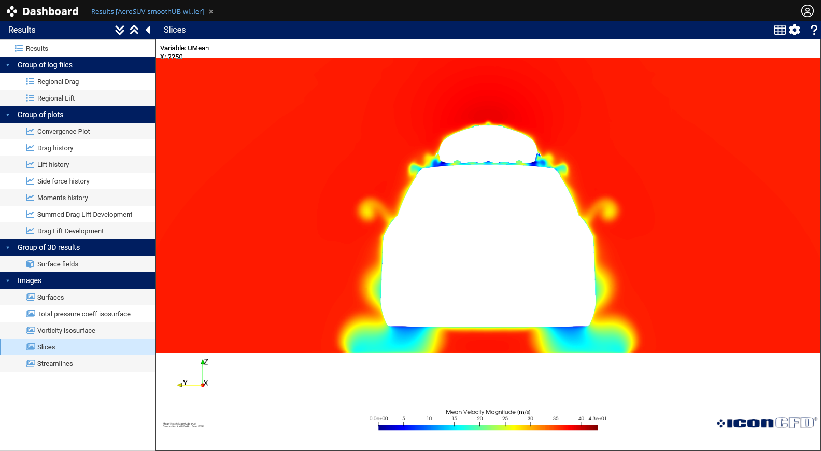Click Regional Drag list icon
The width and height of the screenshot is (821, 451).
point(30,81)
